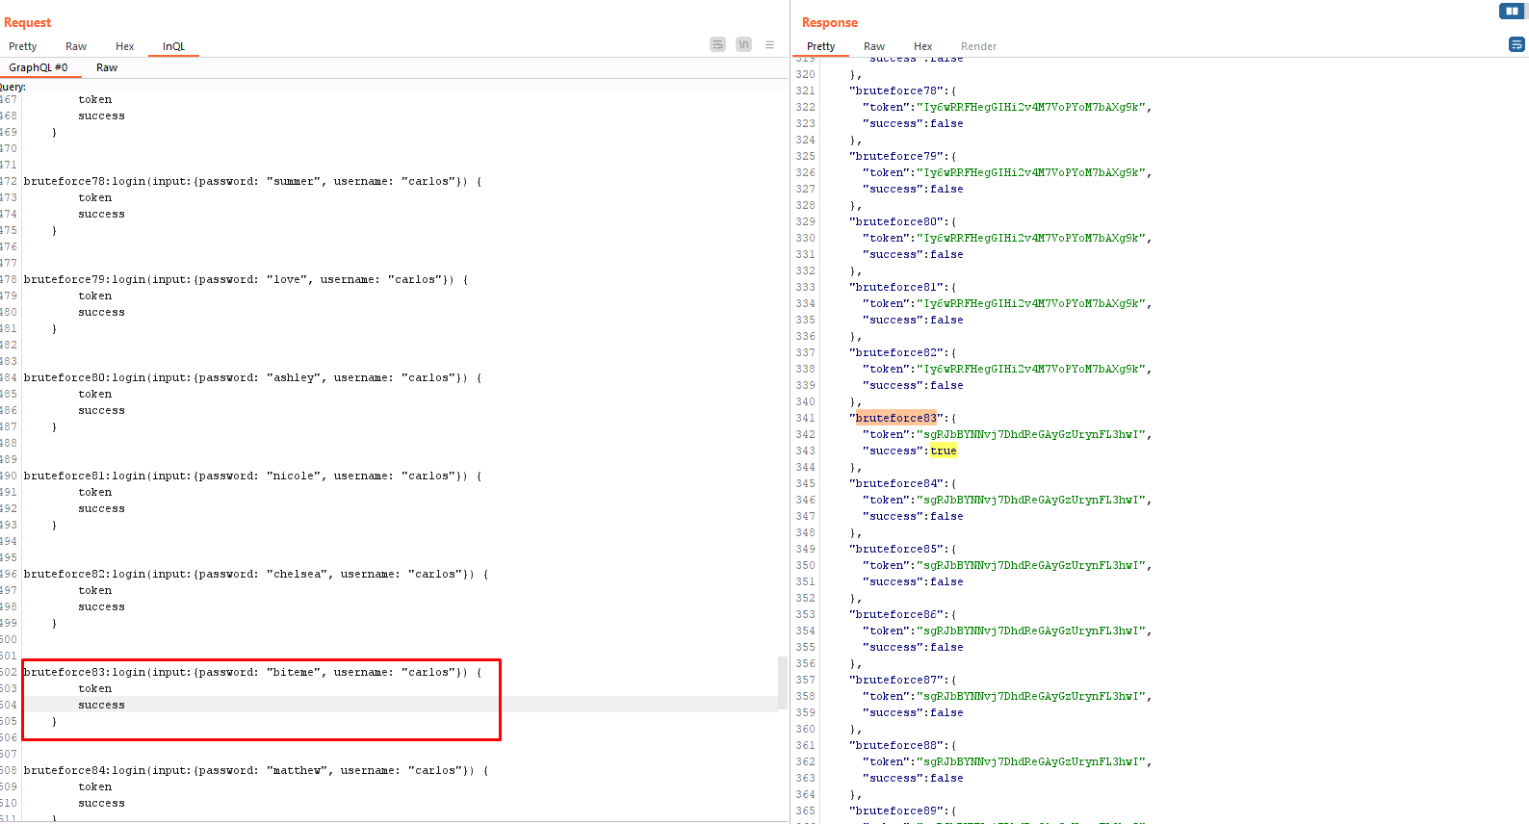Click the "bruteforce80" key in Response
This screenshot has width=1529, height=824.
[896, 221]
